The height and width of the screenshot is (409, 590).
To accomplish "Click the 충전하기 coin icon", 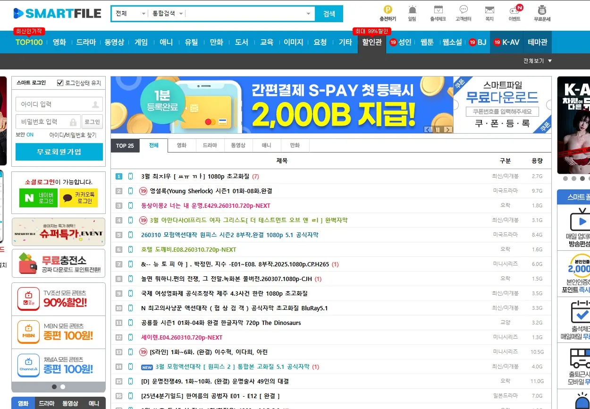I will coord(388,9).
